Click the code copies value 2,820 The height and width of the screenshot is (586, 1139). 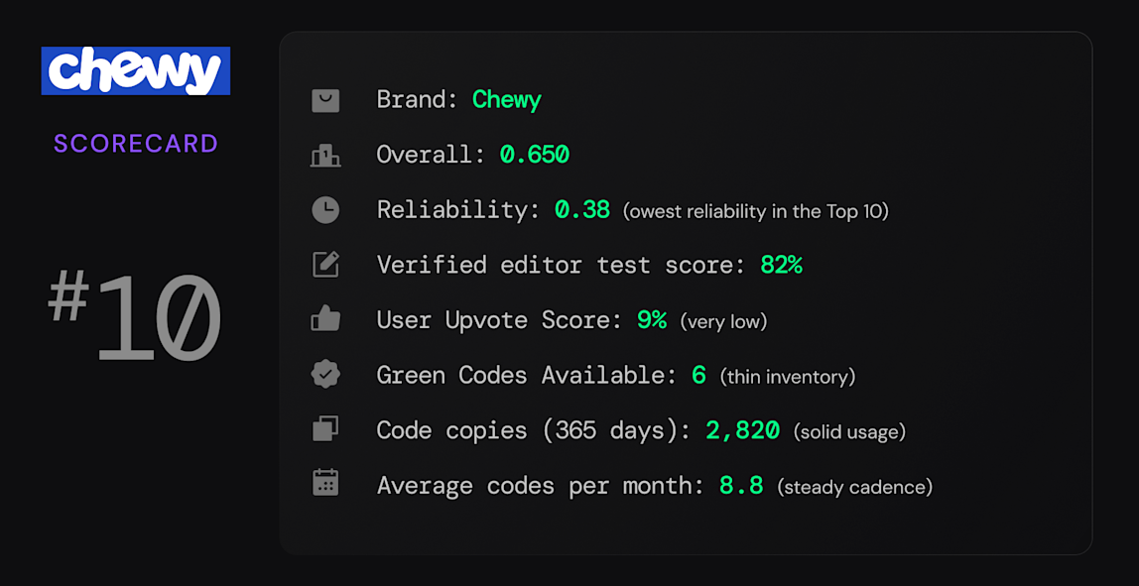point(742,430)
